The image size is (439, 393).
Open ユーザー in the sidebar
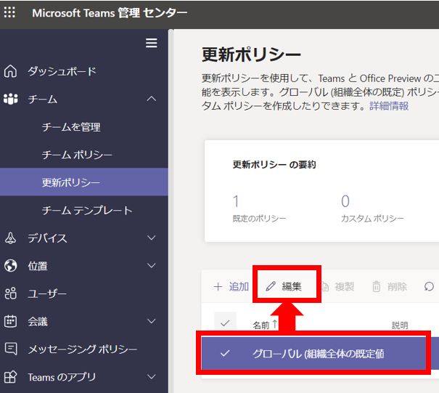47,293
